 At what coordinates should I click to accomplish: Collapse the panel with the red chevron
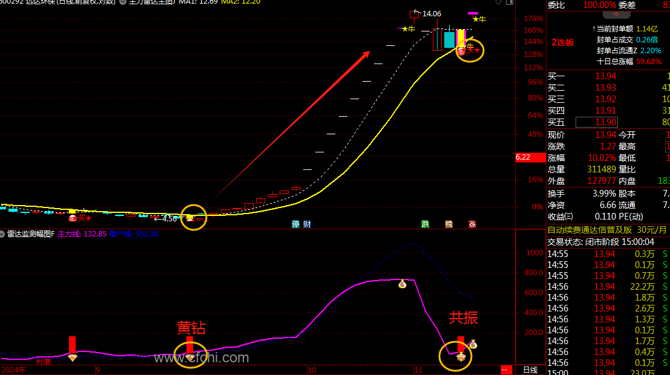(x=616, y=15)
